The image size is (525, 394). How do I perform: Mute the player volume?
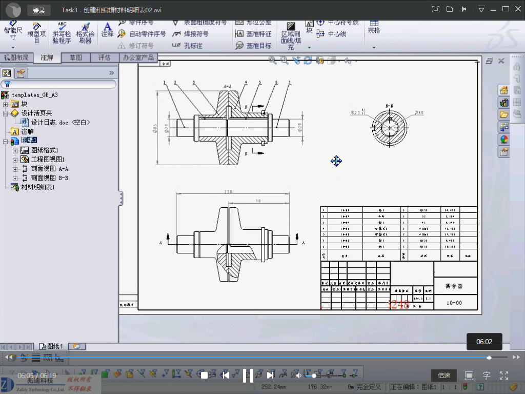click(x=298, y=376)
